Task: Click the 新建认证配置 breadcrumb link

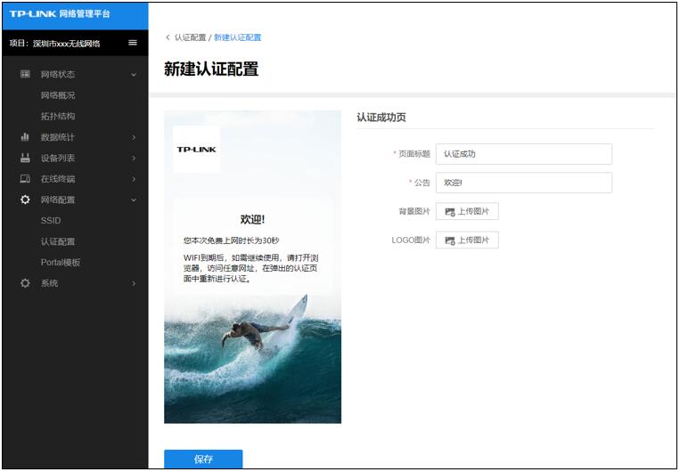Action: coord(238,37)
